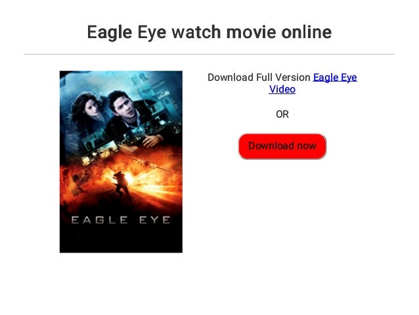The height and width of the screenshot is (315, 419).
Task: Click the Download Full Version text
Action: [x=259, y=78]
